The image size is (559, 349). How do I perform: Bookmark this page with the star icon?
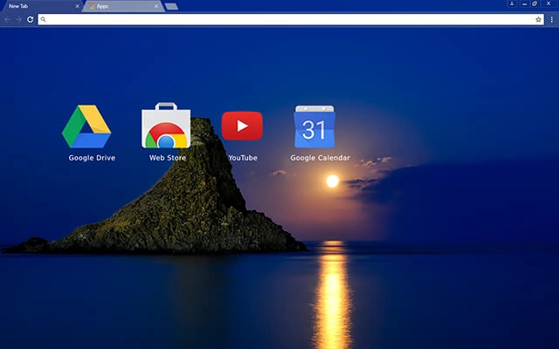[538, 19]
